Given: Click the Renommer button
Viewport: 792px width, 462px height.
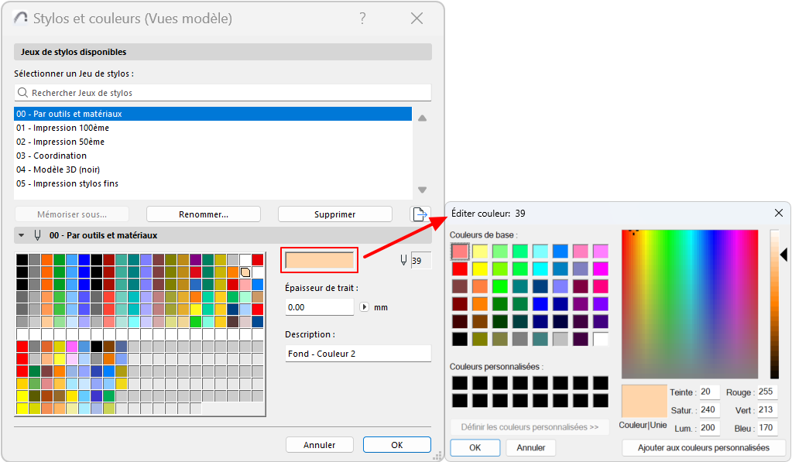Looking at the screenshot, I should click(x=203, y=214).
